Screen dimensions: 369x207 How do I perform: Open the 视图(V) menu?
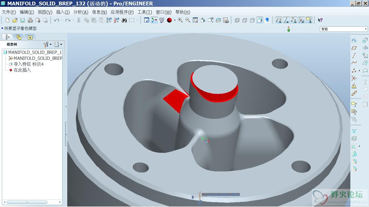coord(45,12)
